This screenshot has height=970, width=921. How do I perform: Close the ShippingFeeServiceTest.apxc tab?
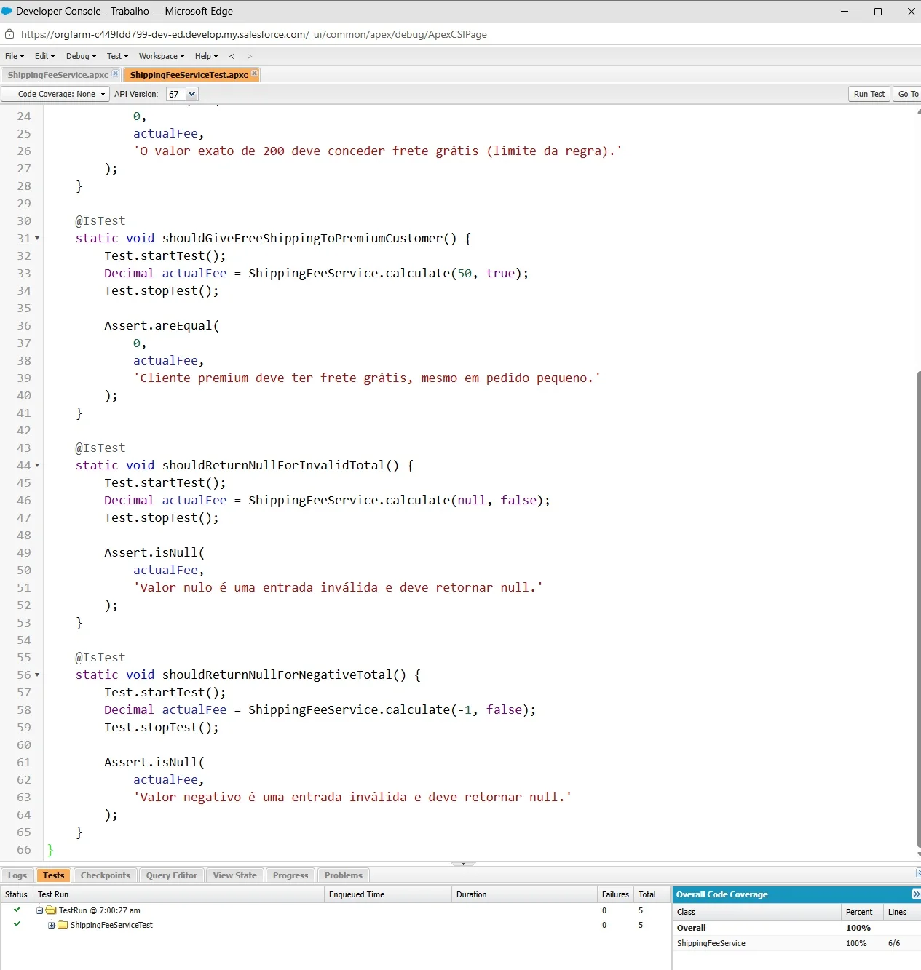254,73
